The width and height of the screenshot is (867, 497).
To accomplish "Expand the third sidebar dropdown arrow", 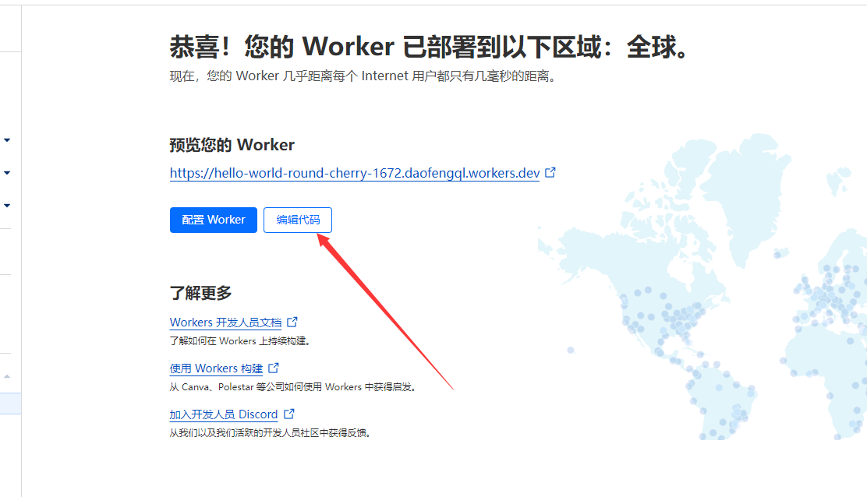I will [x=7, y=206].
